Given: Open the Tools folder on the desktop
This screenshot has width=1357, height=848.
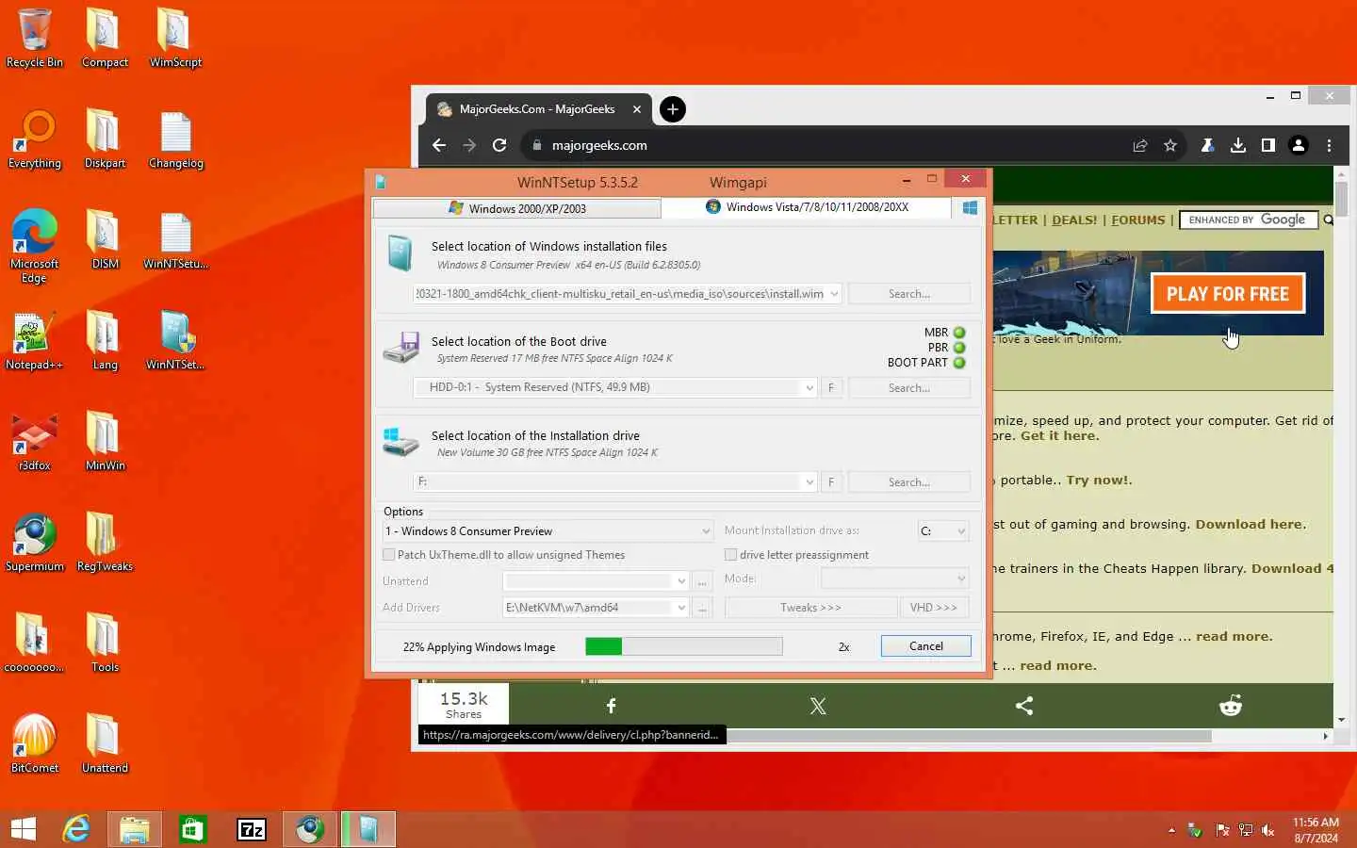Looking at the screenshot, I should [105, 644].
